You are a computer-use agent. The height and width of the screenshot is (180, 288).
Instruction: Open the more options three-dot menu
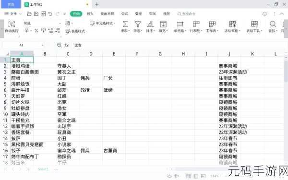click(275, 14)
